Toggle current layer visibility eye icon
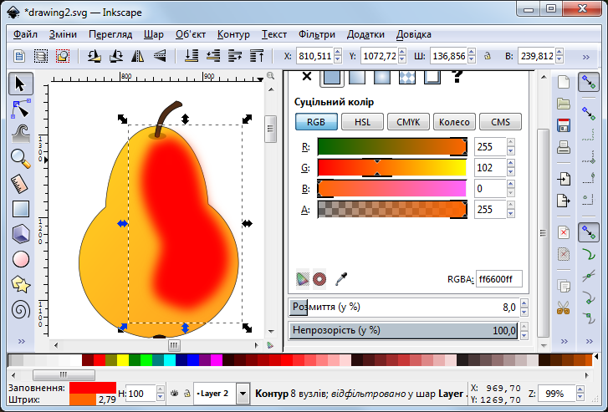The image size is (608, 412). tap(174, 393)
